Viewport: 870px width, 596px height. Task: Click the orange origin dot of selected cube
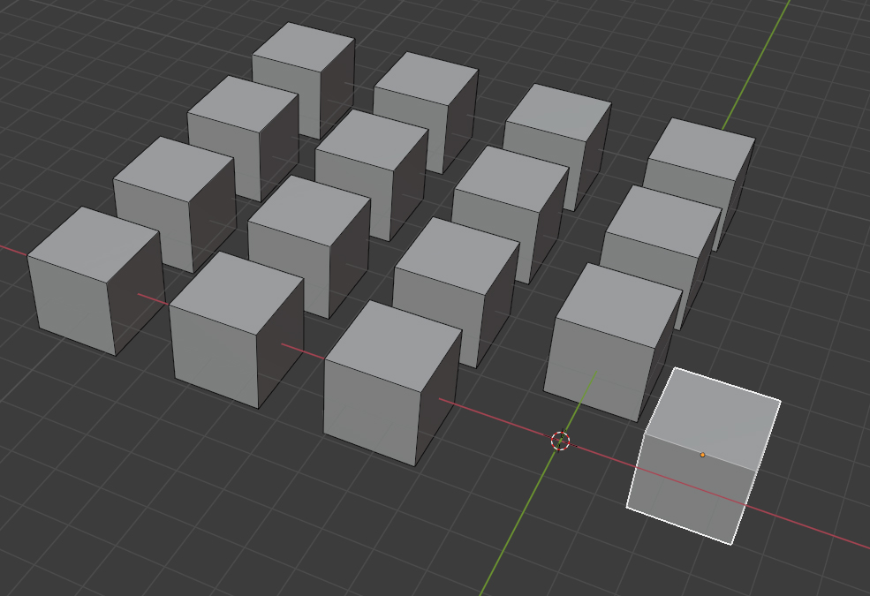[x=702, y=455]
